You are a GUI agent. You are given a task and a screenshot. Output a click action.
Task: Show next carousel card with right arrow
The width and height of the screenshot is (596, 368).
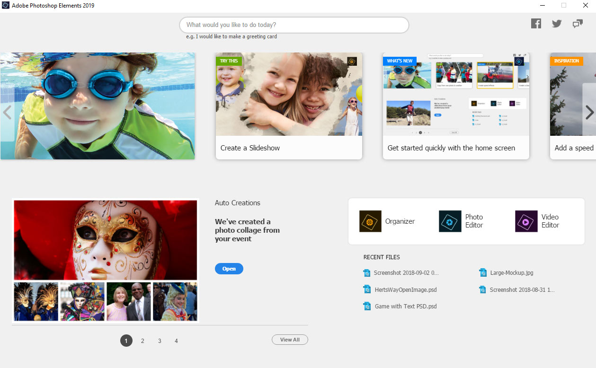pyautogui.click(x=589, y=112)
